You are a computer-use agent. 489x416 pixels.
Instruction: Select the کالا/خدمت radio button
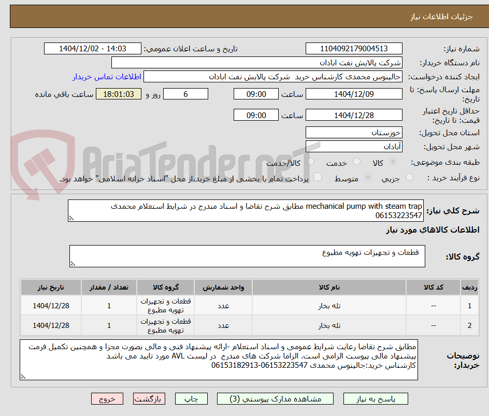(310, 162)
